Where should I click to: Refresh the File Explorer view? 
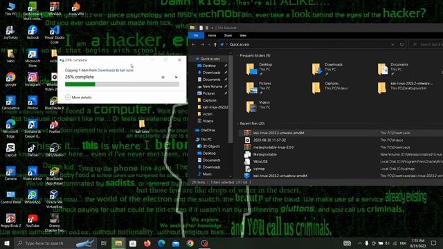401,44
